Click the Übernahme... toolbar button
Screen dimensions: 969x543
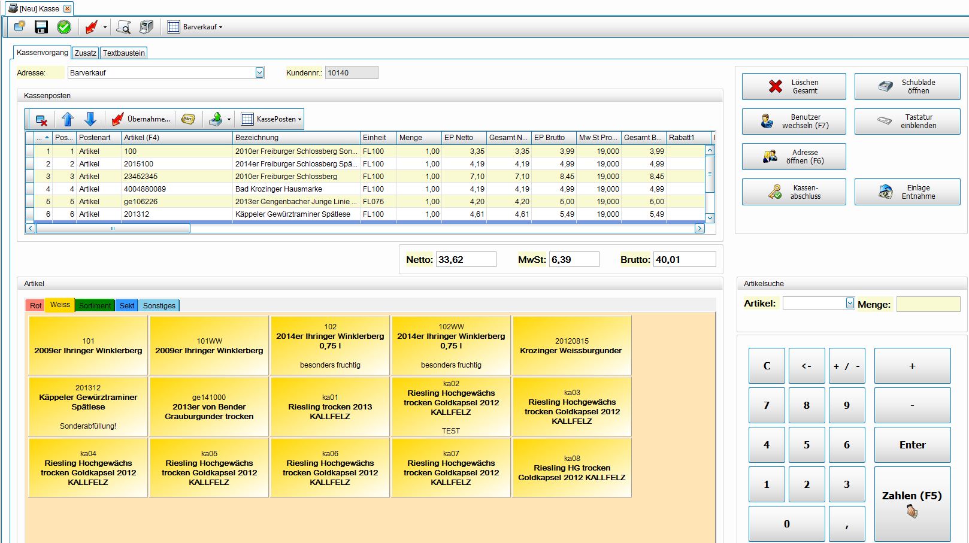(142, 119)
